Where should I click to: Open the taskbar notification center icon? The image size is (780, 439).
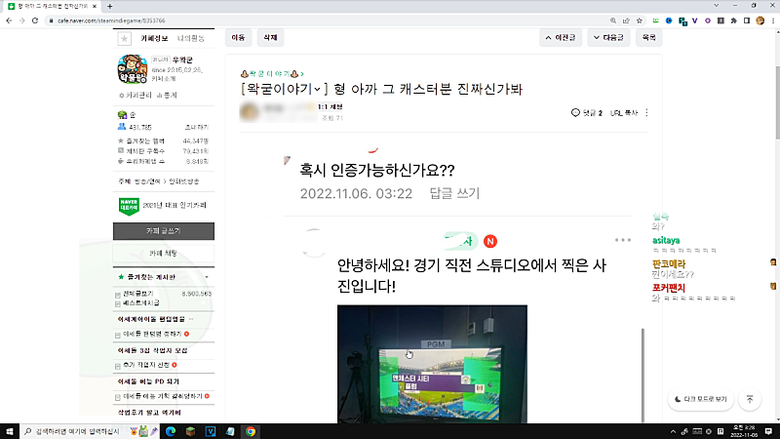pyautogui.click(x=768, y=431)
